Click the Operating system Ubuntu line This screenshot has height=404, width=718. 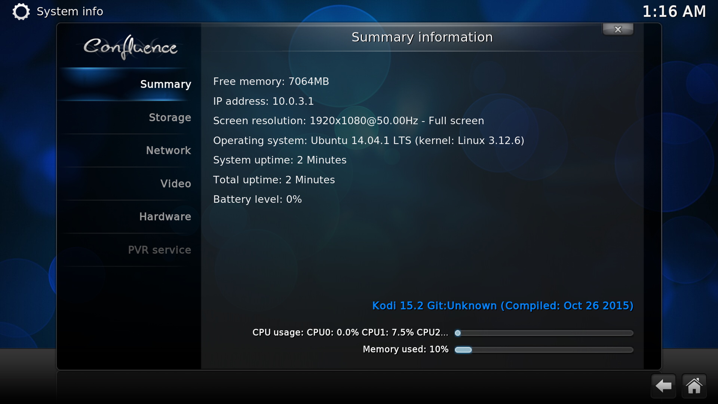[x=369, y=141]
